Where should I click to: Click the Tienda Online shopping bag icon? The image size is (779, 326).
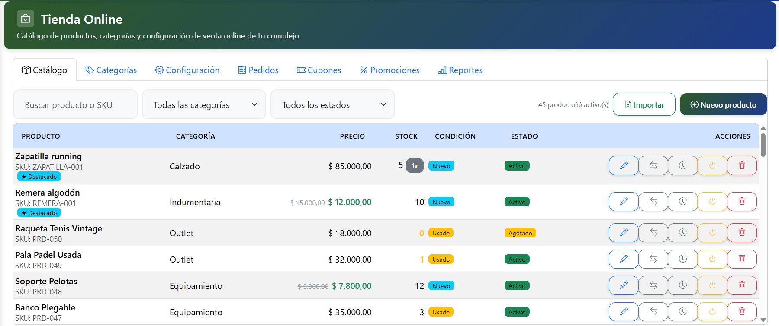coord(26,19)
